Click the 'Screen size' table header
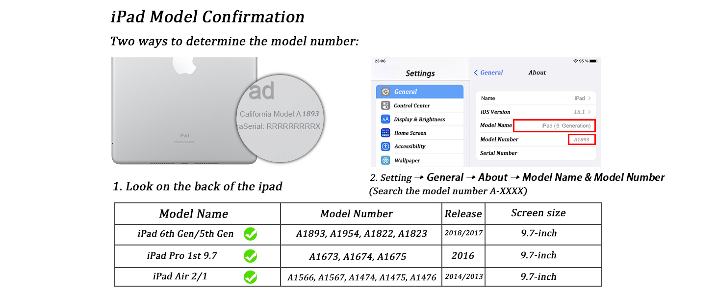Viewport: 718px width, 294px height. click(x=538, y=213)
